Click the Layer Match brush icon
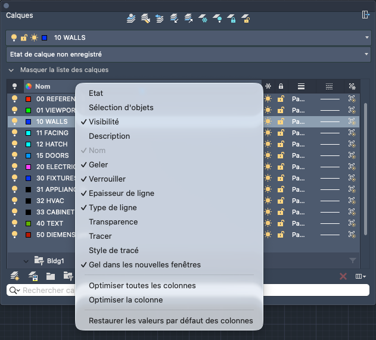The height and width of the screenshot is (340, 376). (x=145, y=18)
